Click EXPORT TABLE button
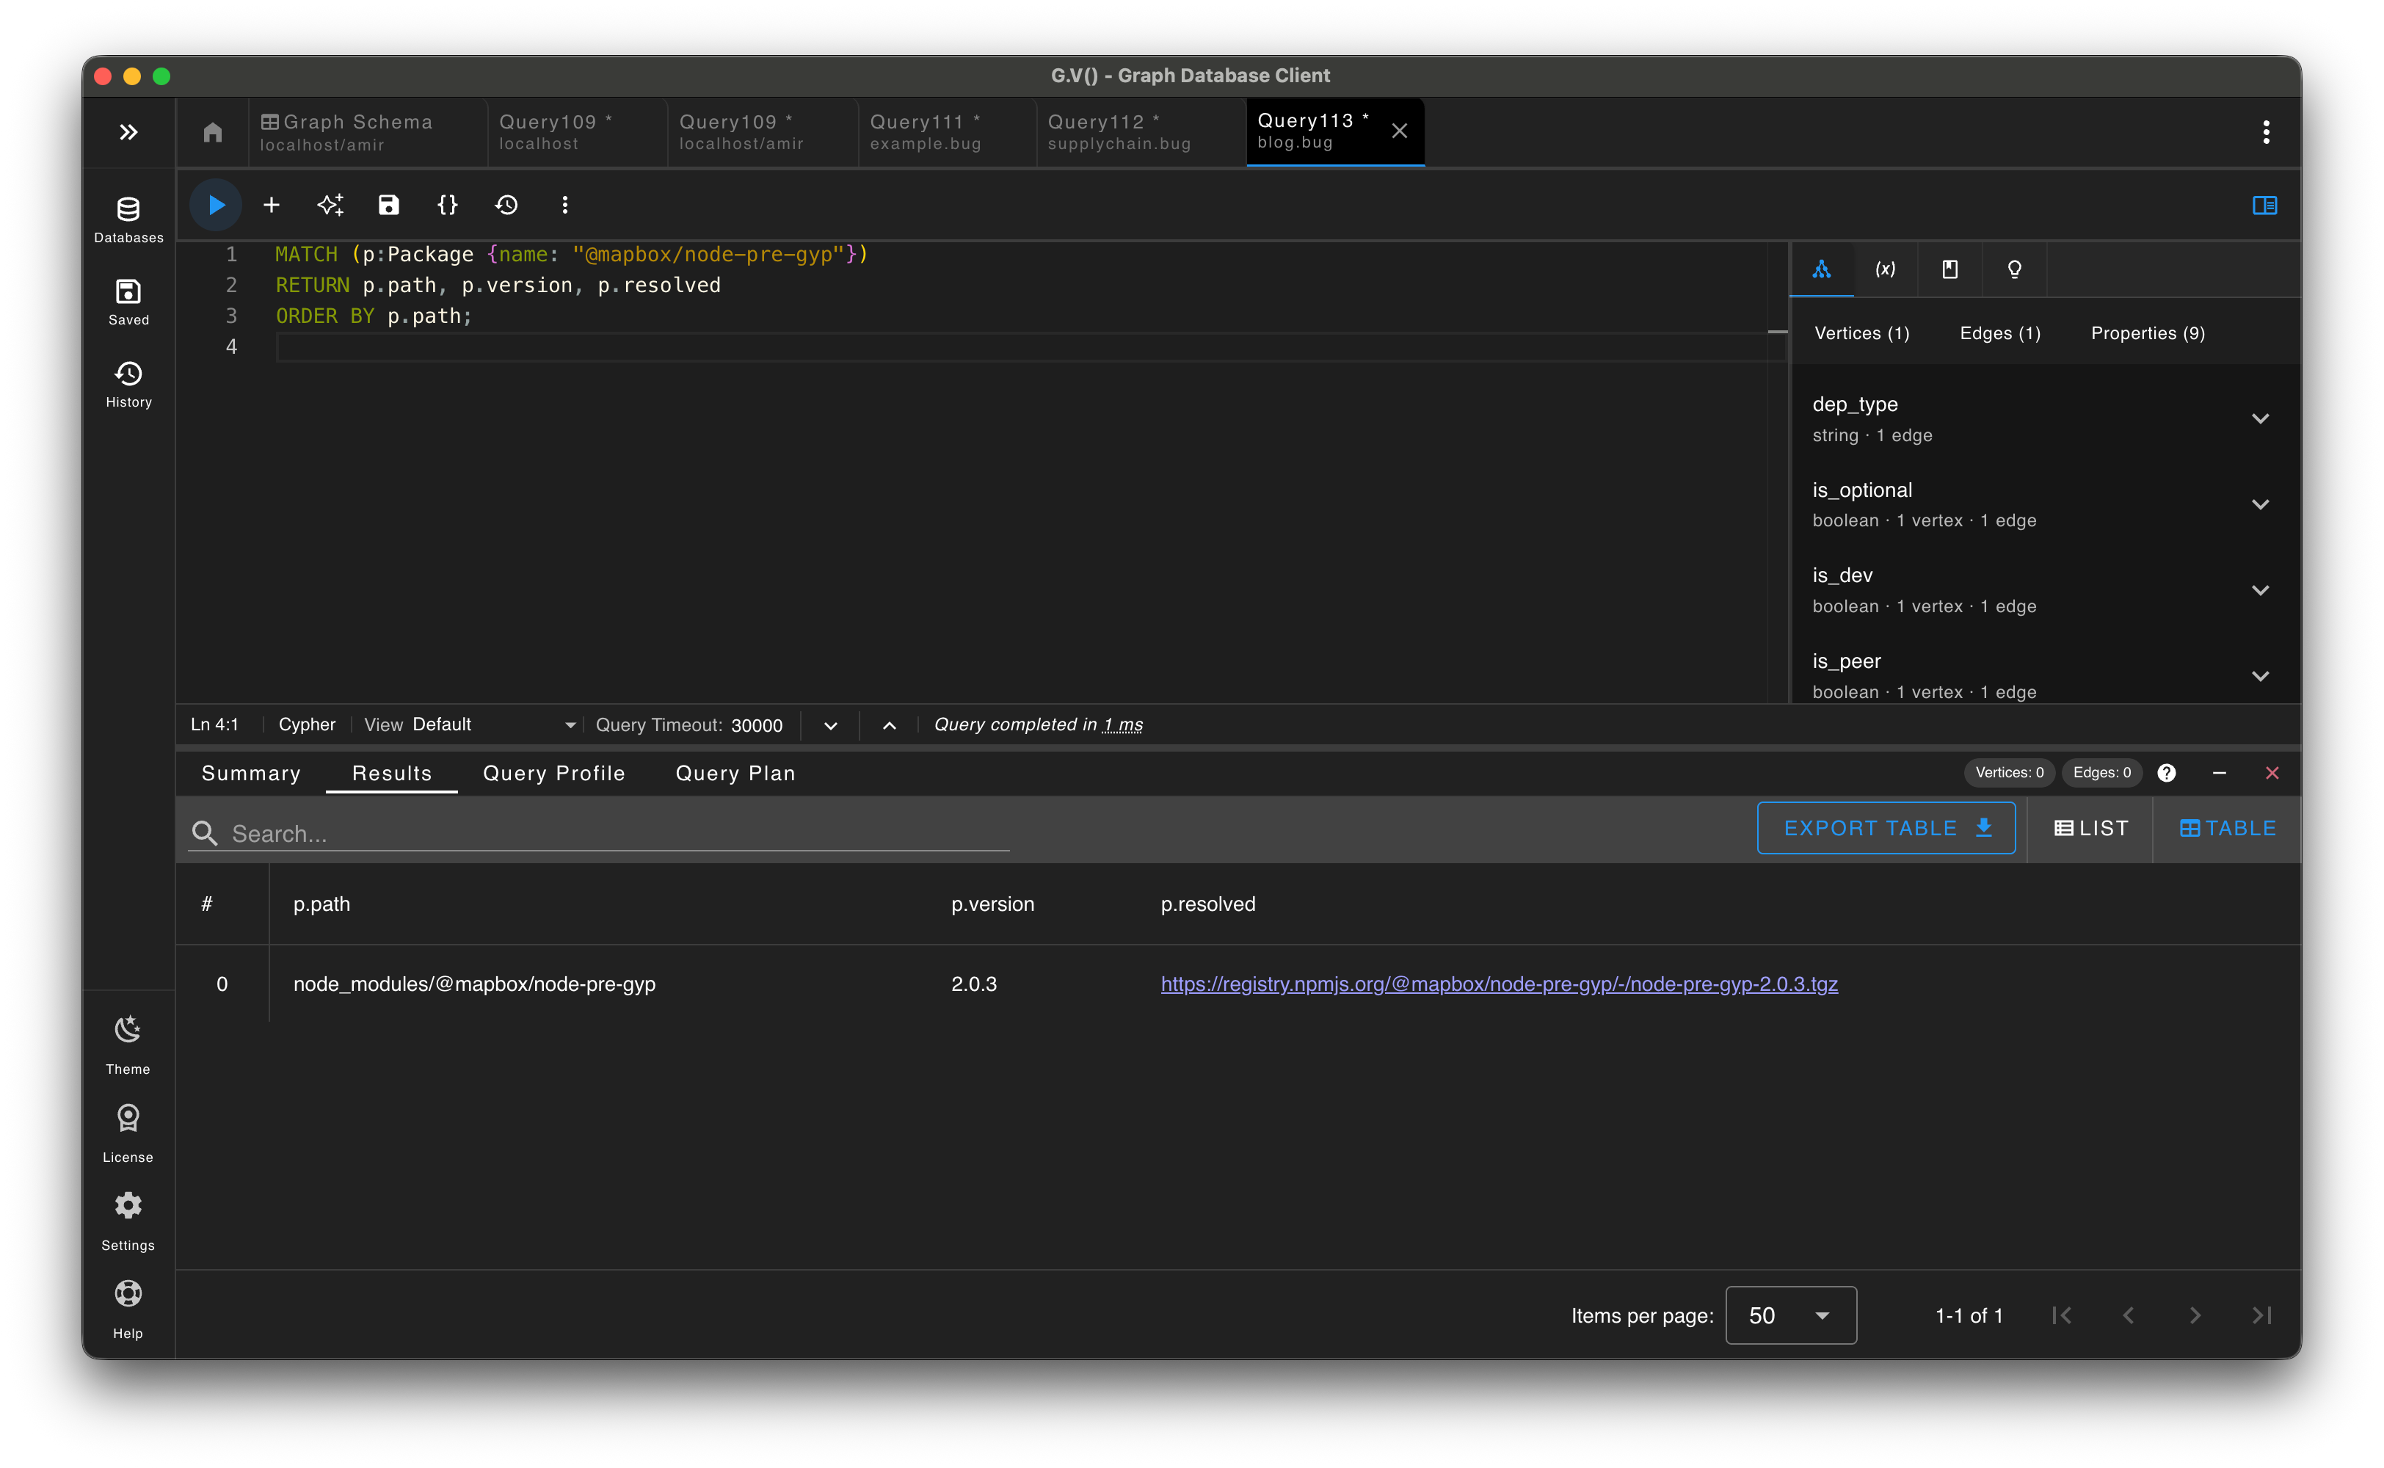 pos(1884,827)
